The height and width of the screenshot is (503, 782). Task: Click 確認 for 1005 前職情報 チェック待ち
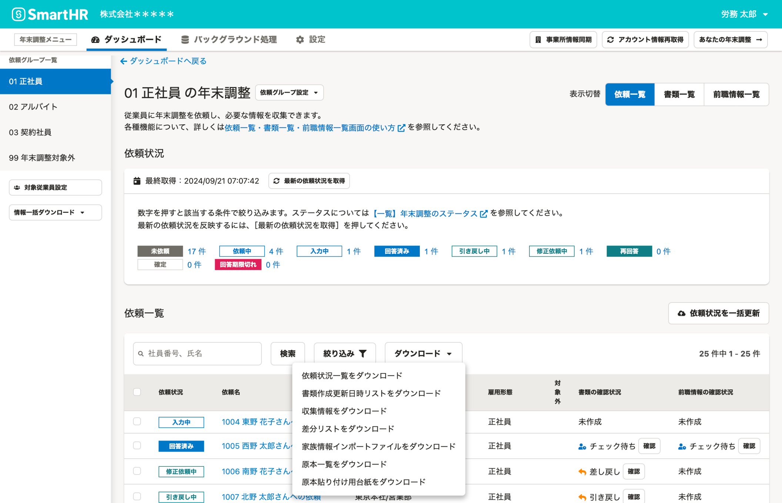pyautogui.click(x=749, y=446)
